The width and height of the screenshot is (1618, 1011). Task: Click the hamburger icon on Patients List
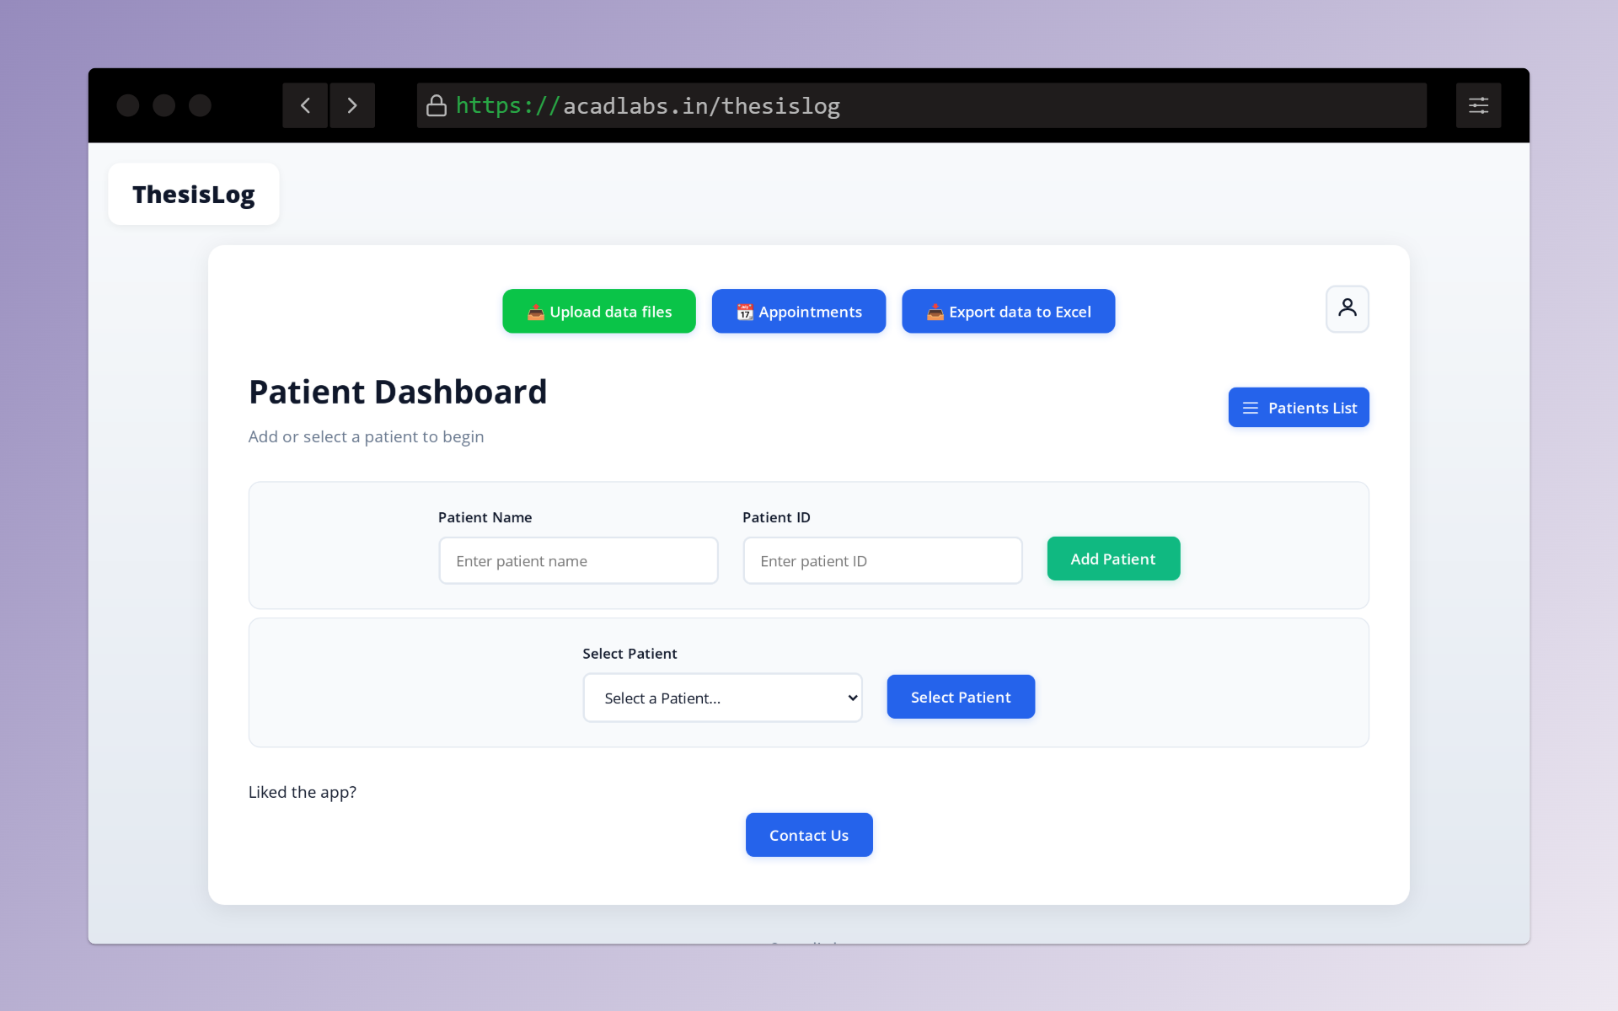(x=1251, y=407)
